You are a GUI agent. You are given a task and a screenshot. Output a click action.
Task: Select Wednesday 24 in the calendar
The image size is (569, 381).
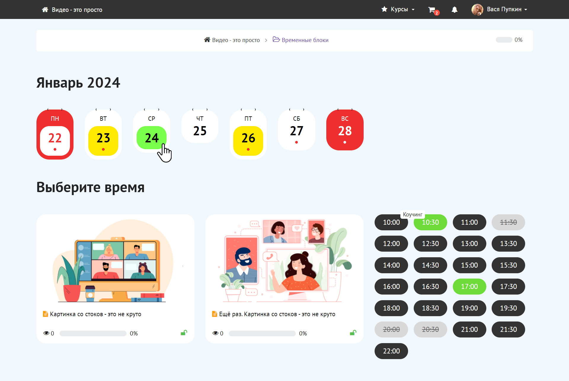[x=151, y=138]
